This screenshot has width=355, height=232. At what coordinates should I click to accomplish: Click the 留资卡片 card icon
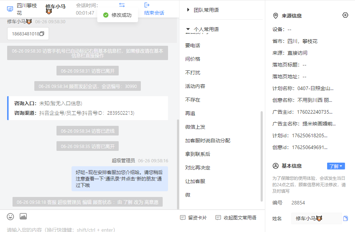183,218
